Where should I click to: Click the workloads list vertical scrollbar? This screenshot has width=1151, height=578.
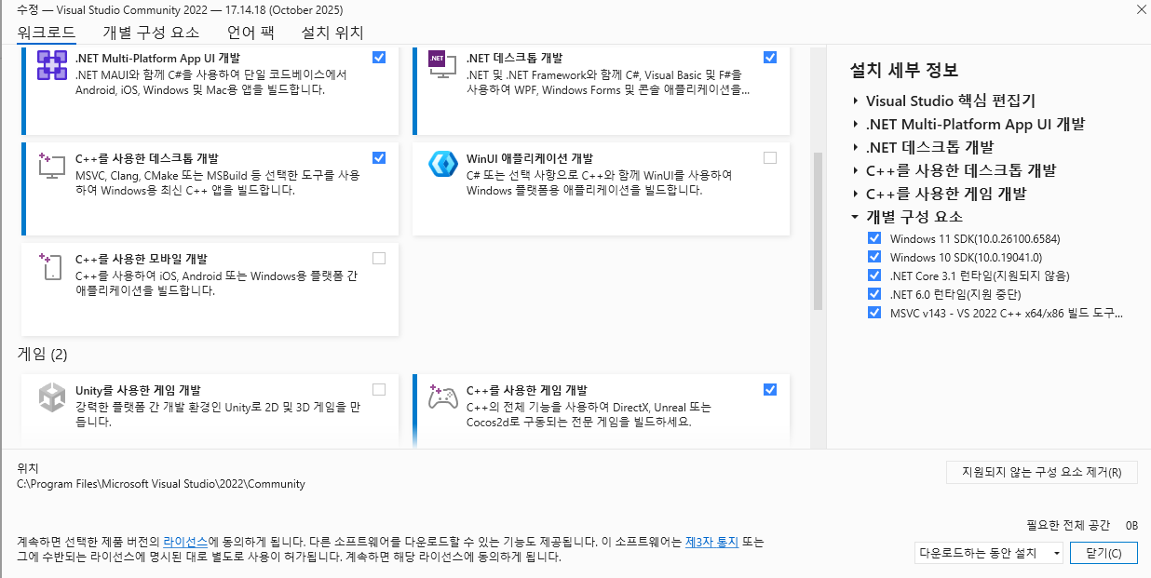click(818, 231)
